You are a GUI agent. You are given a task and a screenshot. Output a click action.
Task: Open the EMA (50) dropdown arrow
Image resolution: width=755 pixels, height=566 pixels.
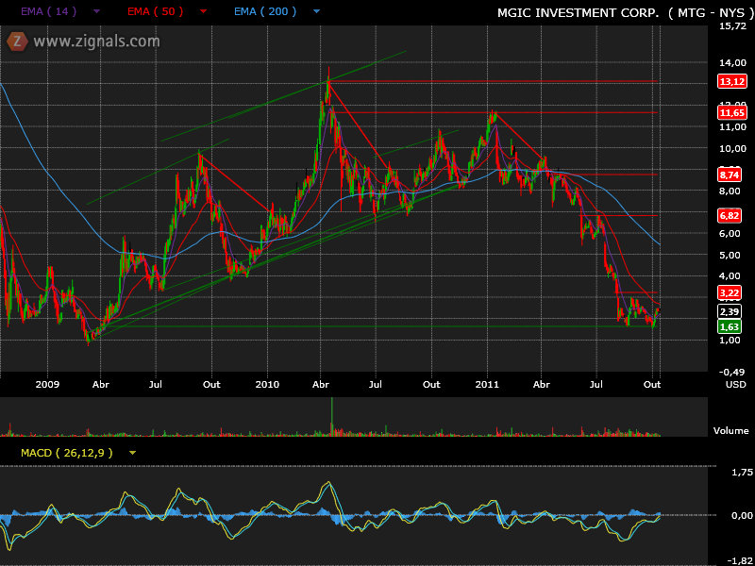pyautogui.click(x=203, y=11)
